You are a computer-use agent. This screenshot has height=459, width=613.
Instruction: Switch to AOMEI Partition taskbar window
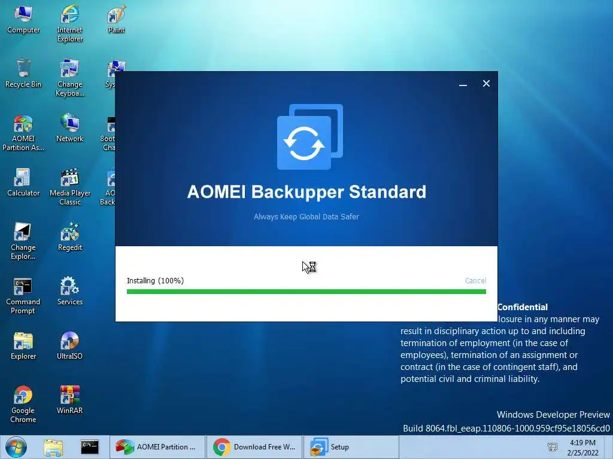pyautogui.click(x=157, y=447)
